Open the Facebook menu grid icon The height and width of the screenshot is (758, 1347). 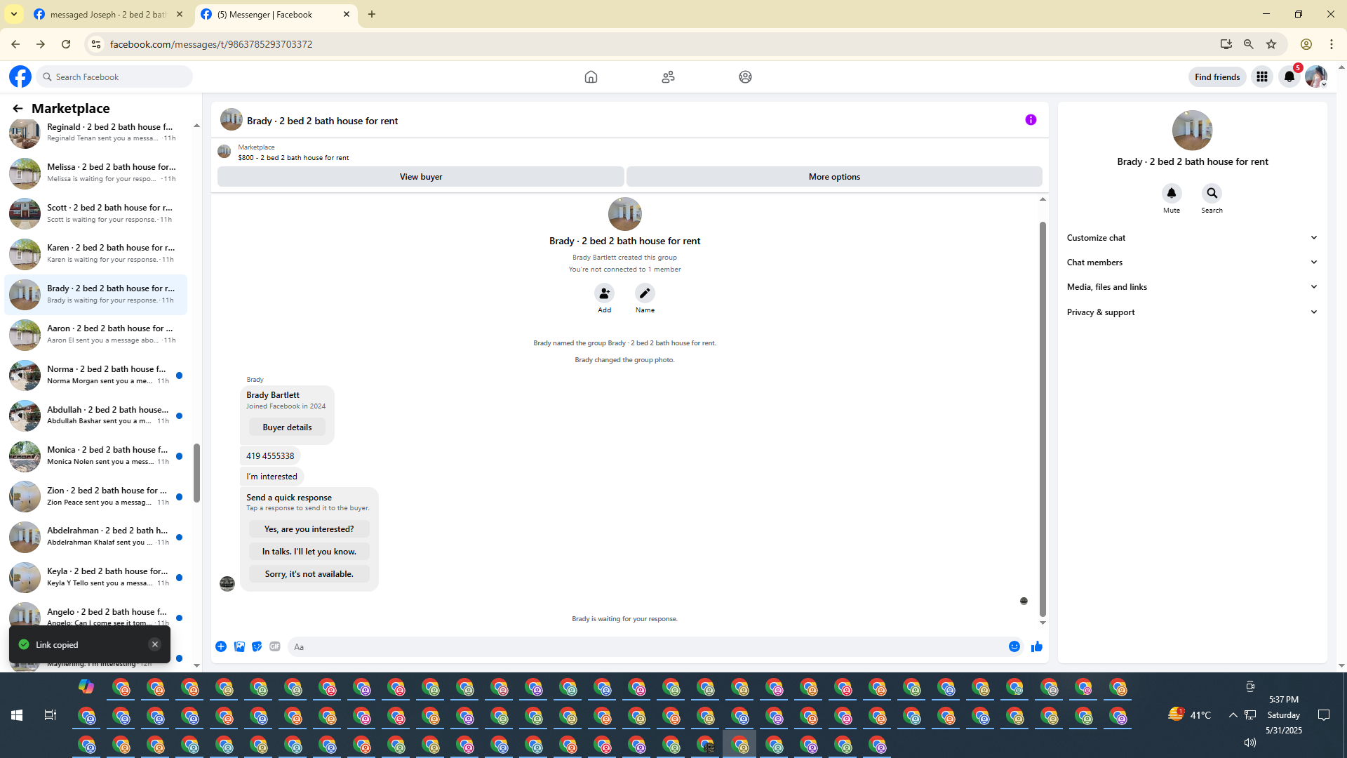[1261, 77]
